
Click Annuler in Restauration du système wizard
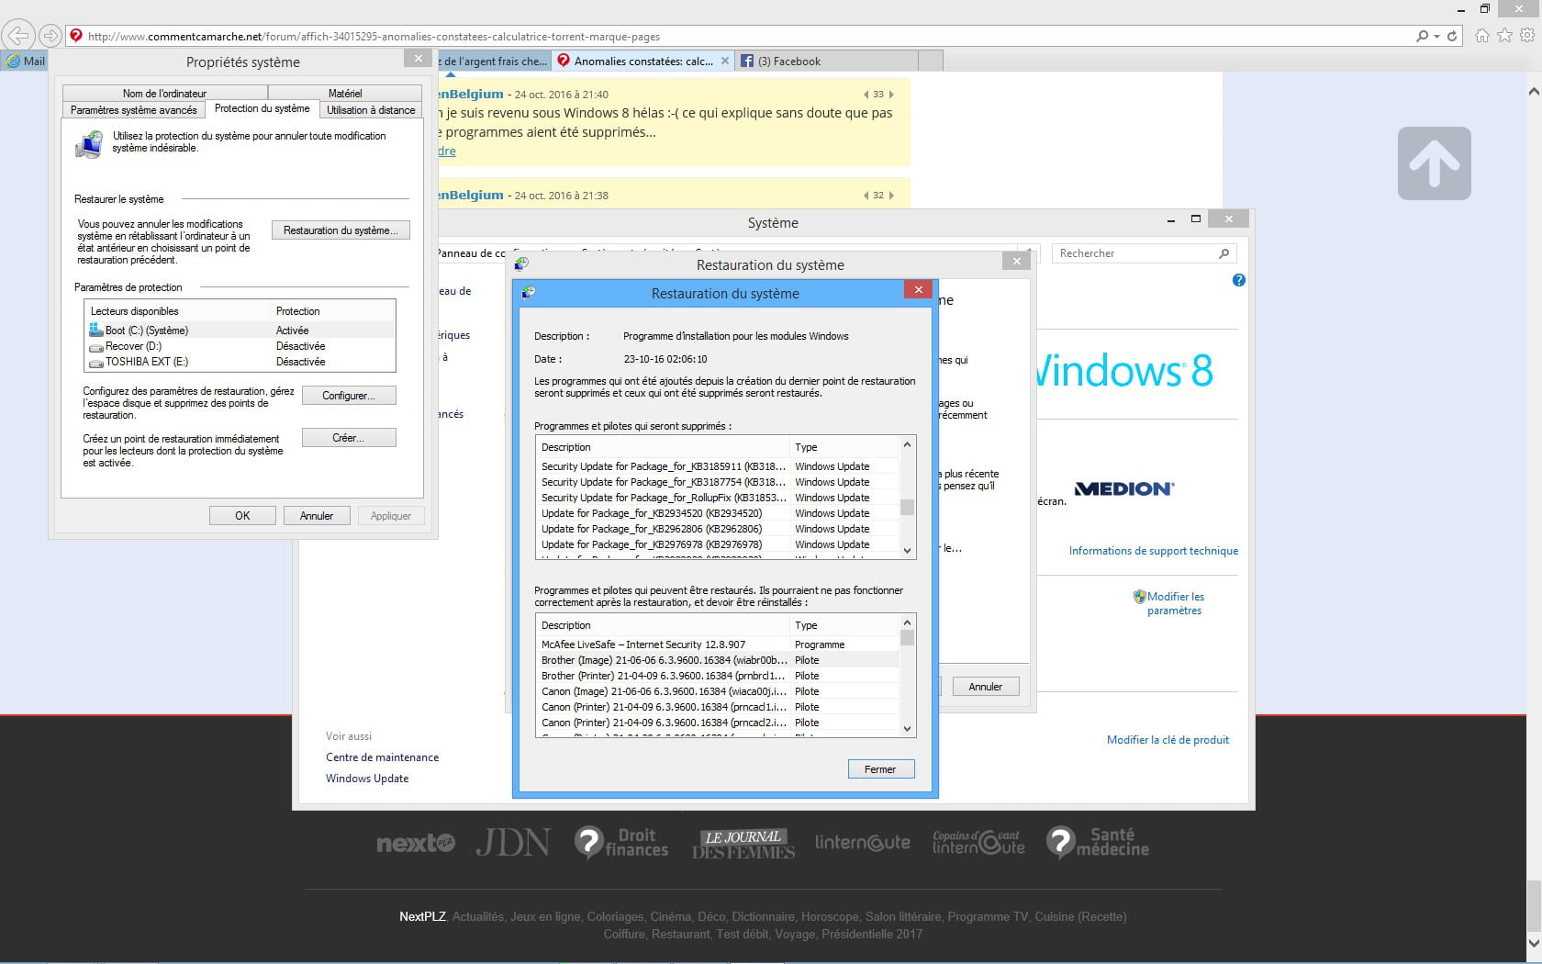tap(986, 687)
